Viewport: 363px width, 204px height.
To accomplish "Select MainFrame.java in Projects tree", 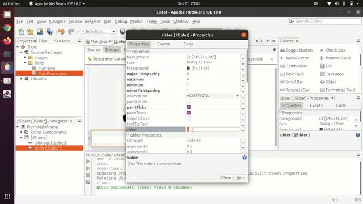I will click(49, 74).
